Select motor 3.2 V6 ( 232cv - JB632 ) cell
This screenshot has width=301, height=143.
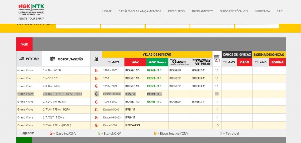pos(66,125)
